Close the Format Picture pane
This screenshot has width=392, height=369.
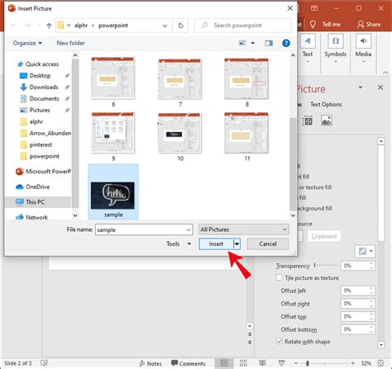[x=380, y=88]
